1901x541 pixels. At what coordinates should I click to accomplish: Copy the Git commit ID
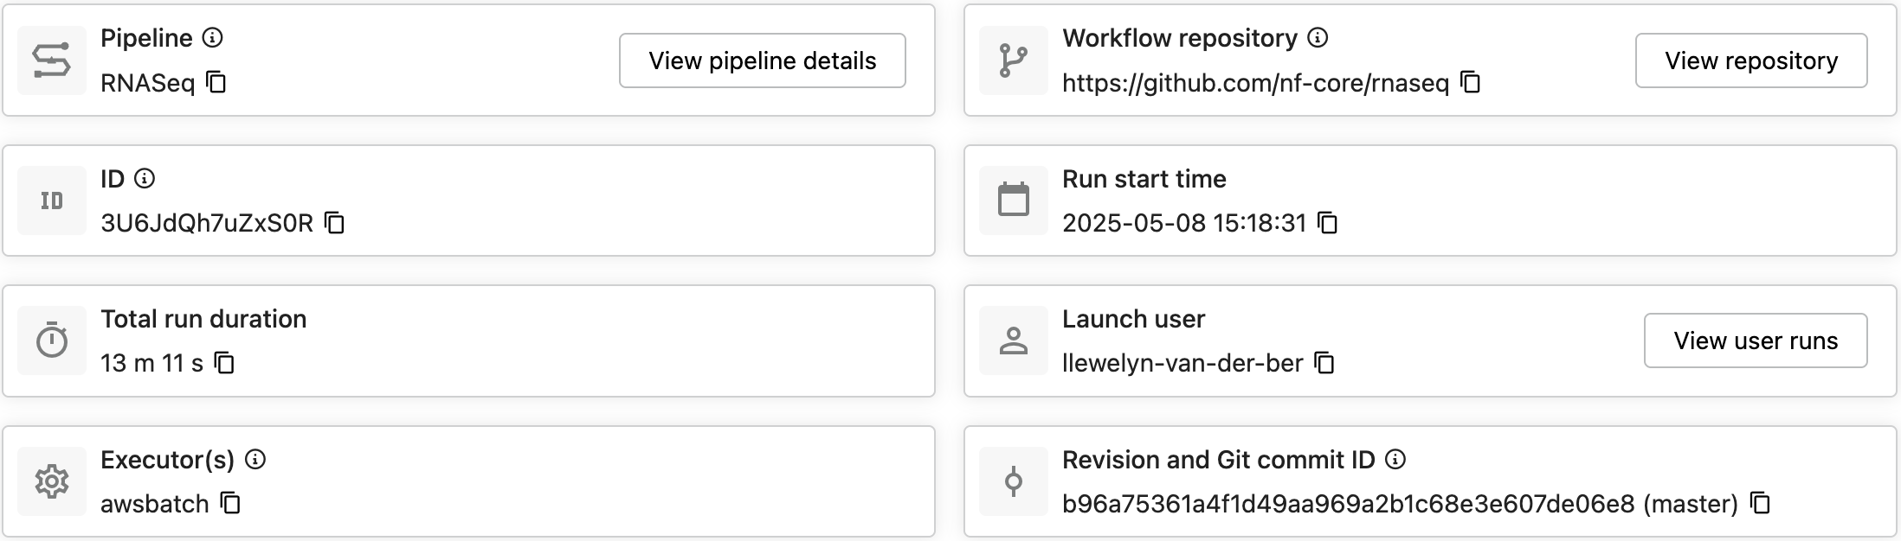[1761, 503]
